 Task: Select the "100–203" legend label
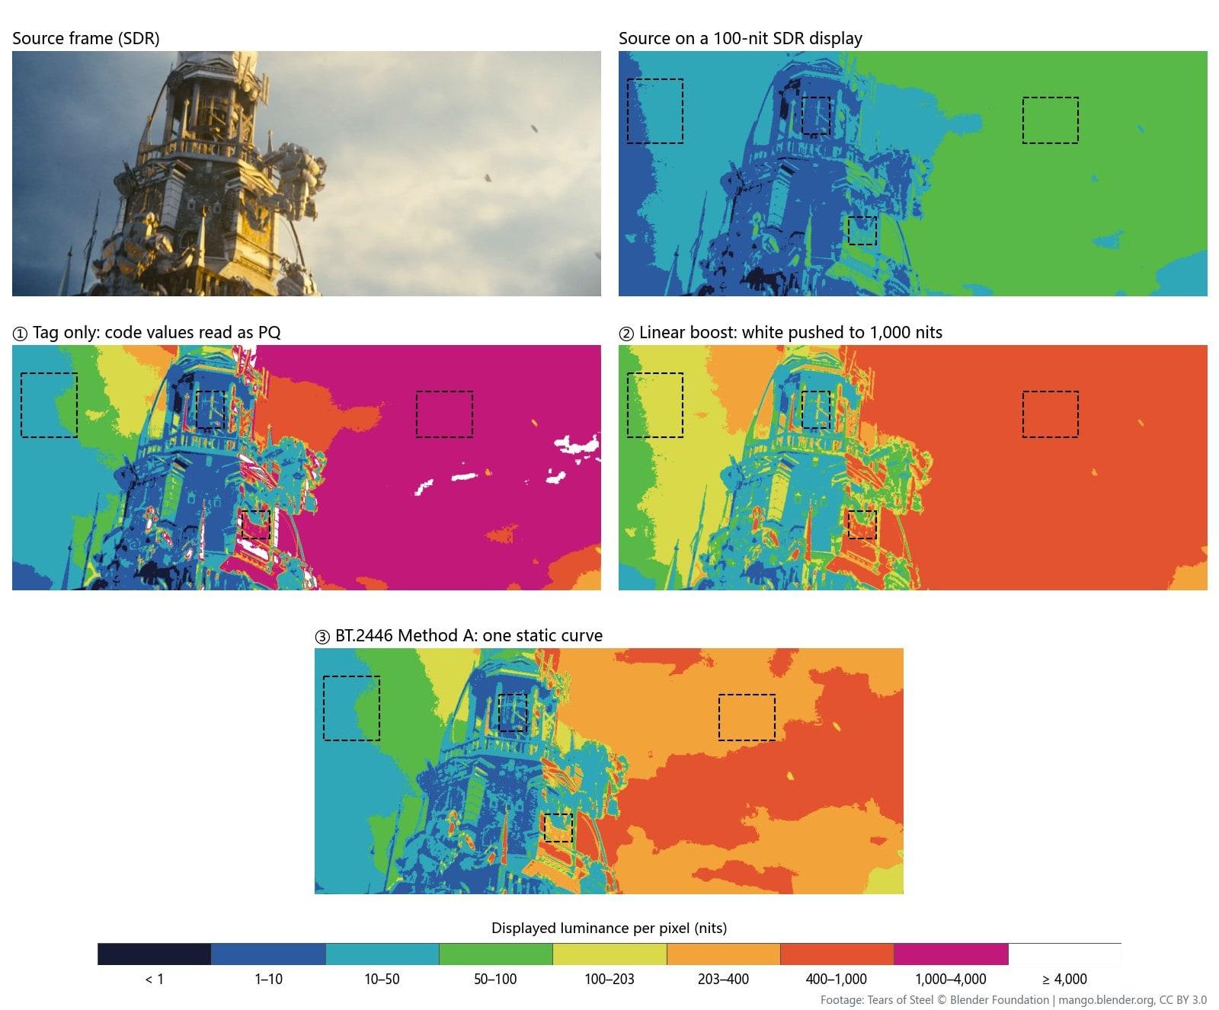point(609,979)
